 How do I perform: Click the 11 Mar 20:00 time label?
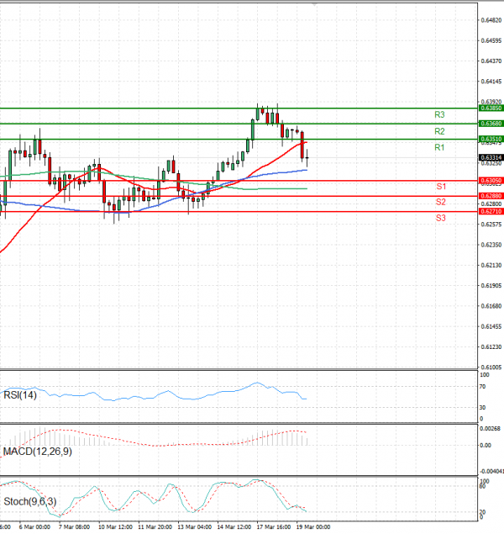click(x=155, y=527)
